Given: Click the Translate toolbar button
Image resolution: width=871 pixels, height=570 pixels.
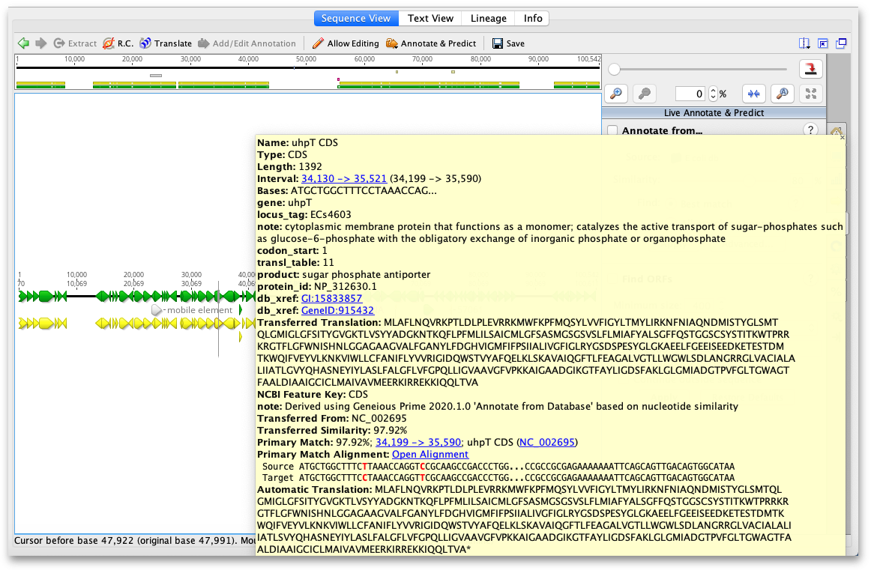Looking at the screenshot, I should (x=166, y=43).
